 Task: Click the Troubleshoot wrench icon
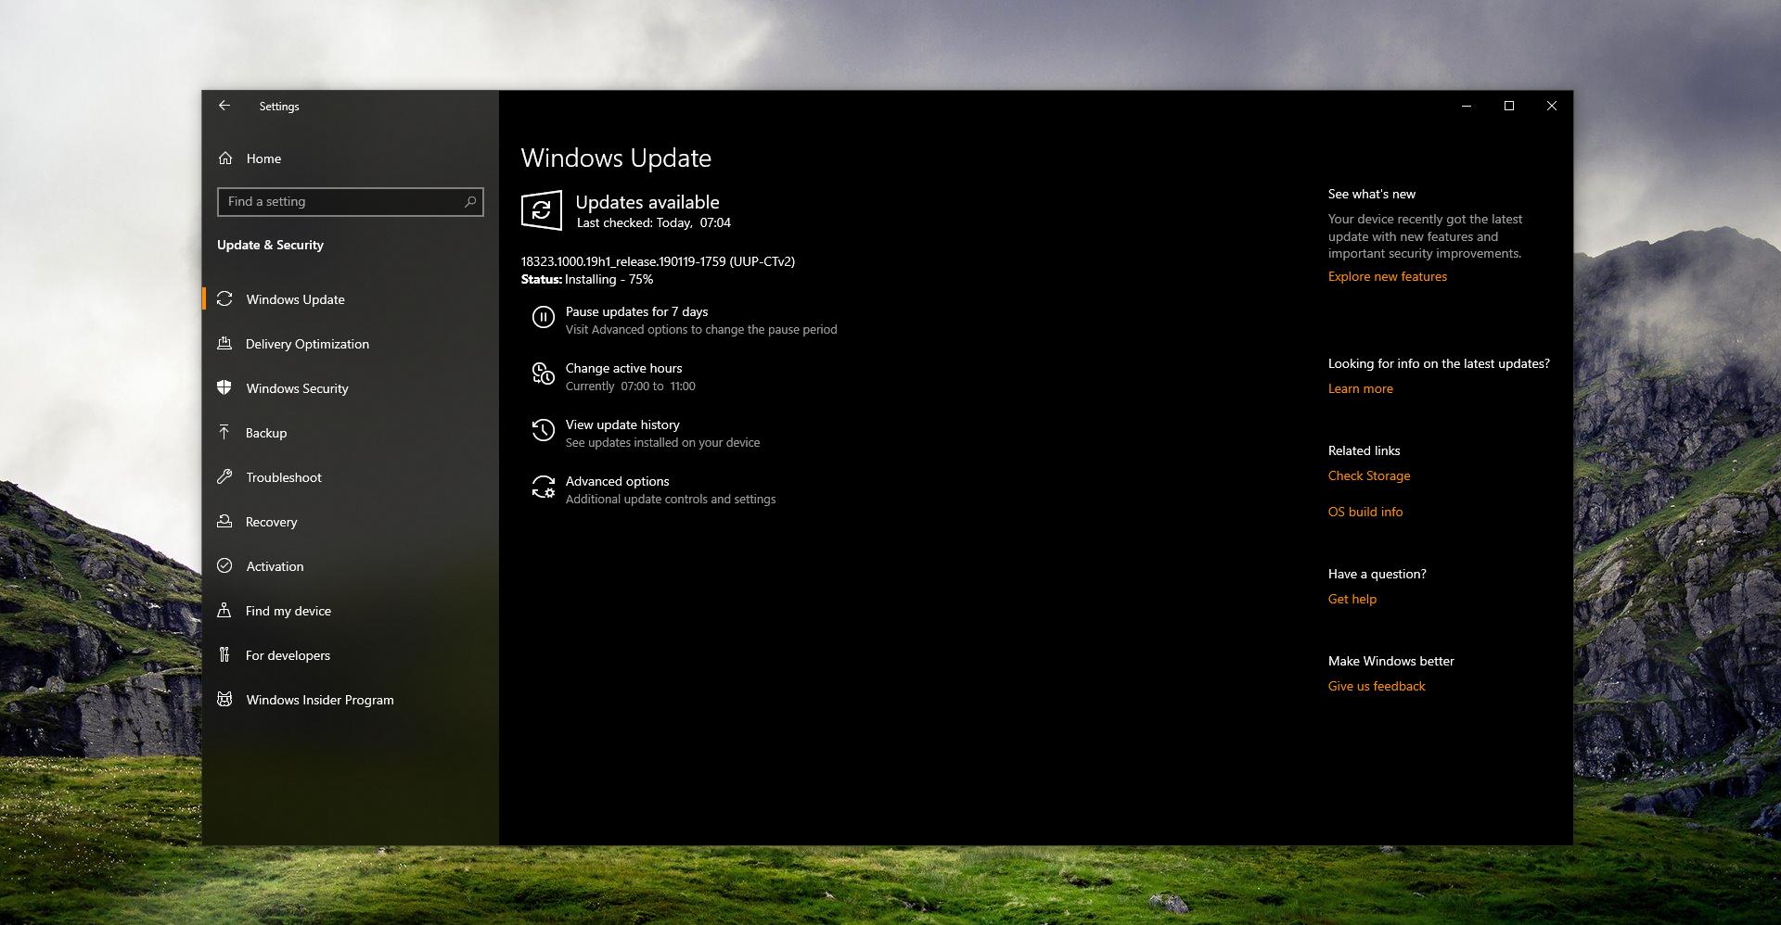click(224, 476)
